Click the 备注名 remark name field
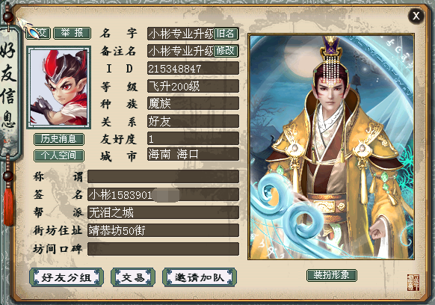The height and width of the screenshot is (305, 435). click(181, 51)
